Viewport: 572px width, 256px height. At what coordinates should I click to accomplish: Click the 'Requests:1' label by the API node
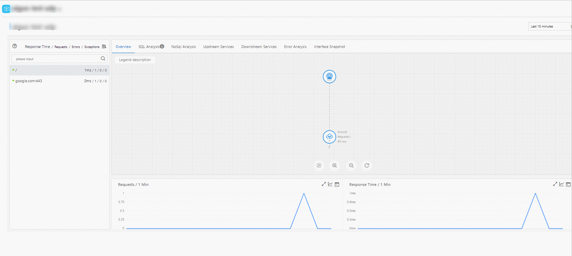click(344, 137)
